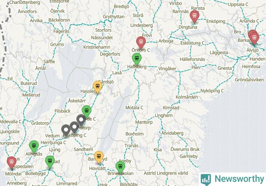Select the red train marker above Mölndal
The width and height of the screenshot is (266, 186).
[11, 163]
